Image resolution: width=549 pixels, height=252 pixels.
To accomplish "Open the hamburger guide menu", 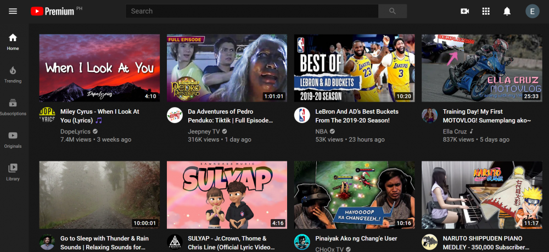I will click(13, 11).
